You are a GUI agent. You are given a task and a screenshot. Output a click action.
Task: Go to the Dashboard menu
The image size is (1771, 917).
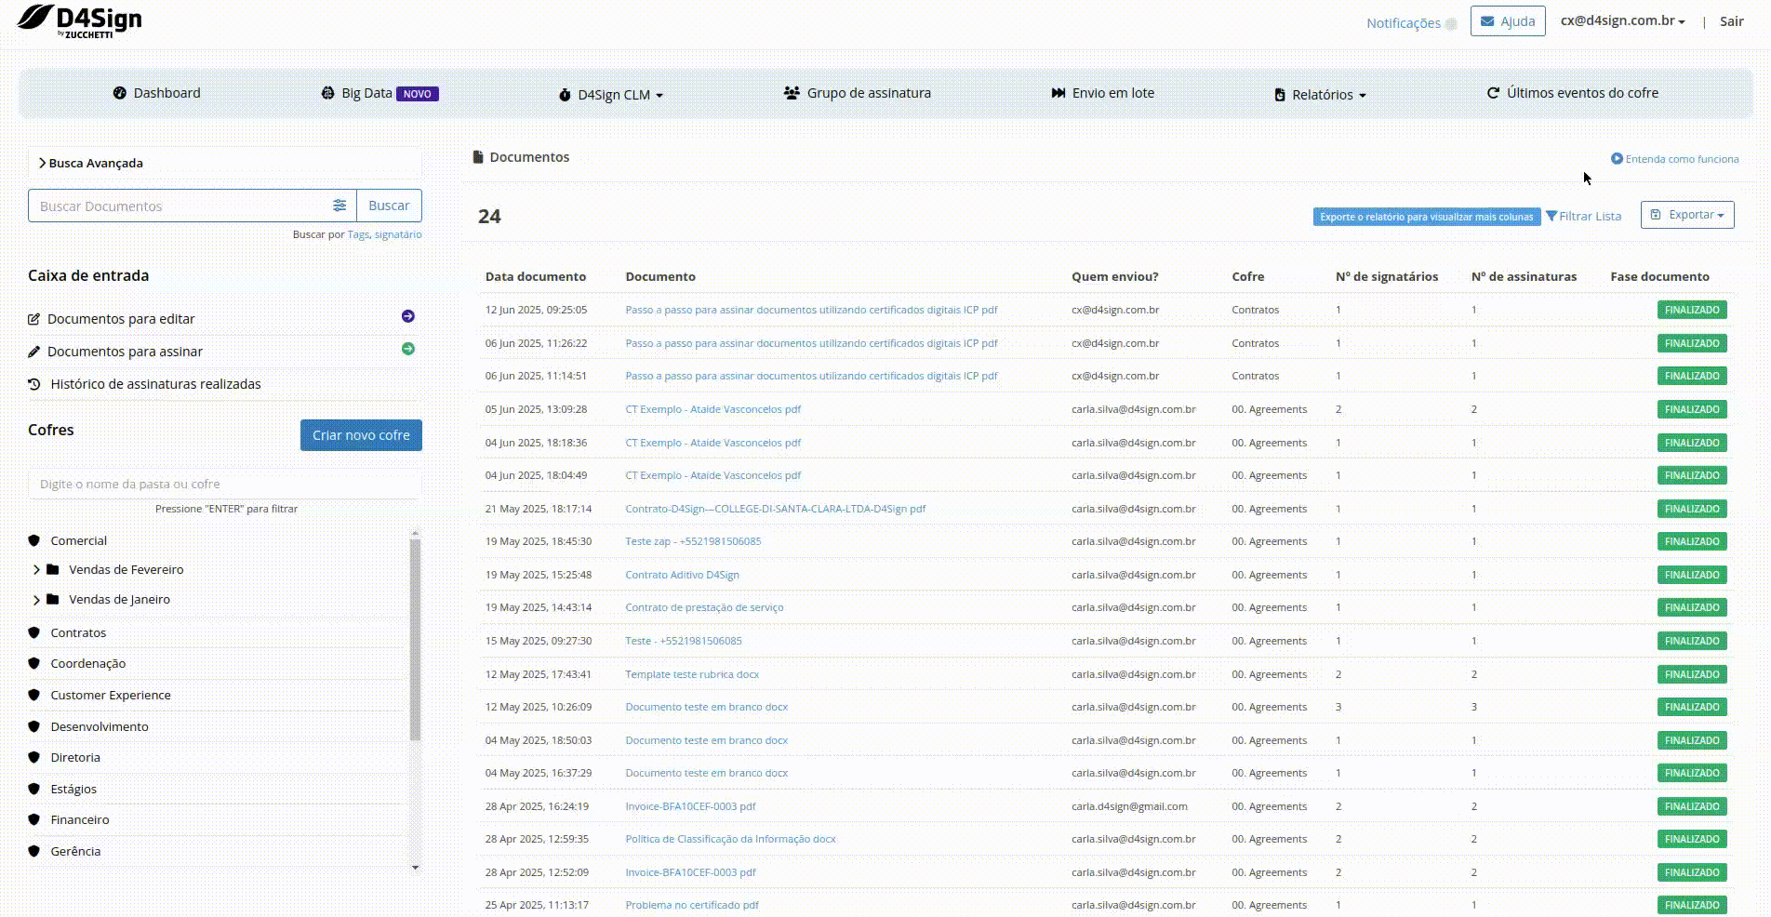click(x=157, y=93)
